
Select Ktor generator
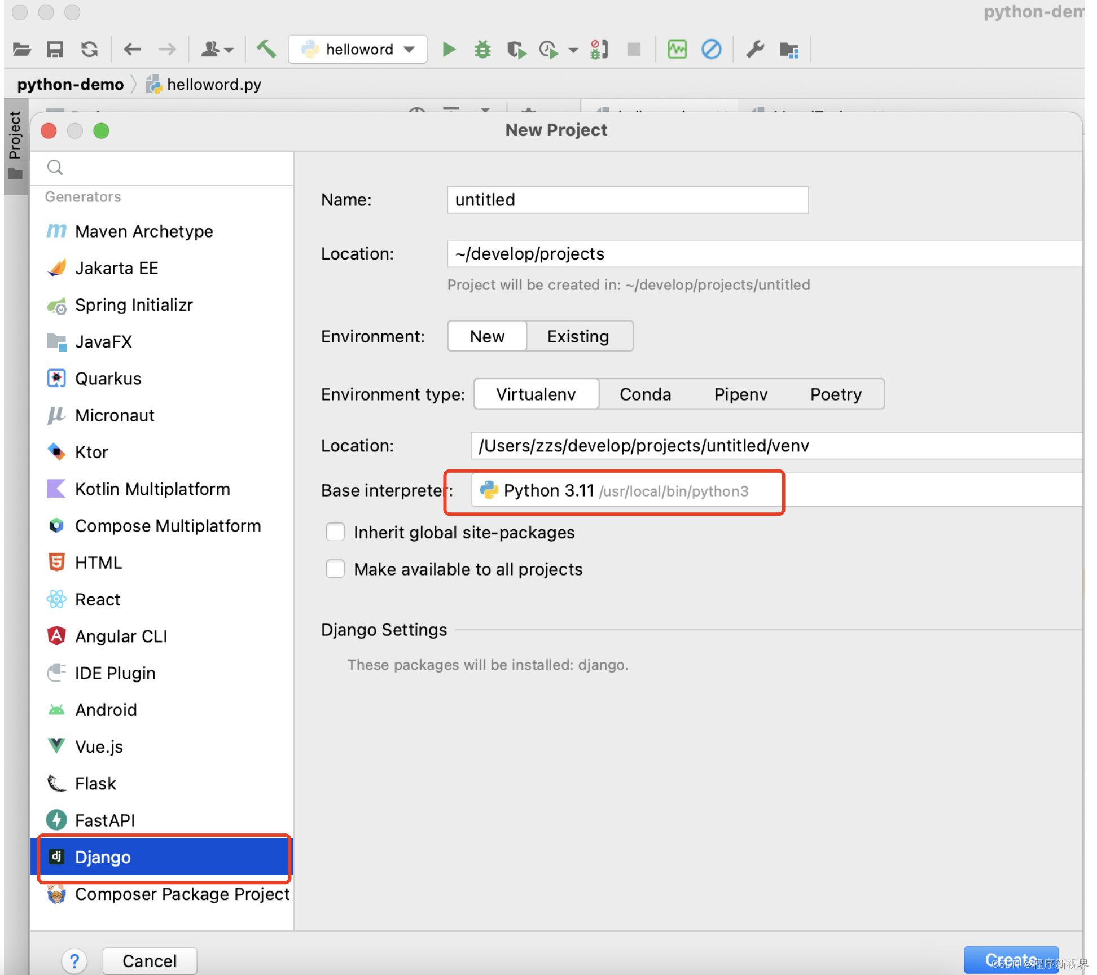162,453
